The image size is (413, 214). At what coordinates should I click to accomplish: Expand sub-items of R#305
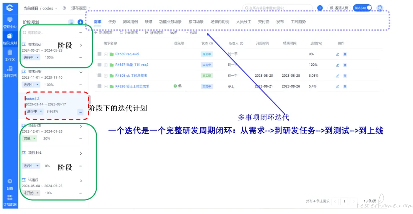[106, 76]
